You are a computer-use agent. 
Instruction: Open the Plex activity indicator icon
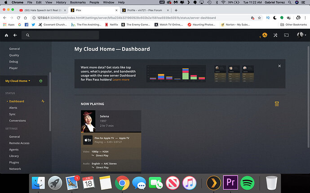pos(265,35)
